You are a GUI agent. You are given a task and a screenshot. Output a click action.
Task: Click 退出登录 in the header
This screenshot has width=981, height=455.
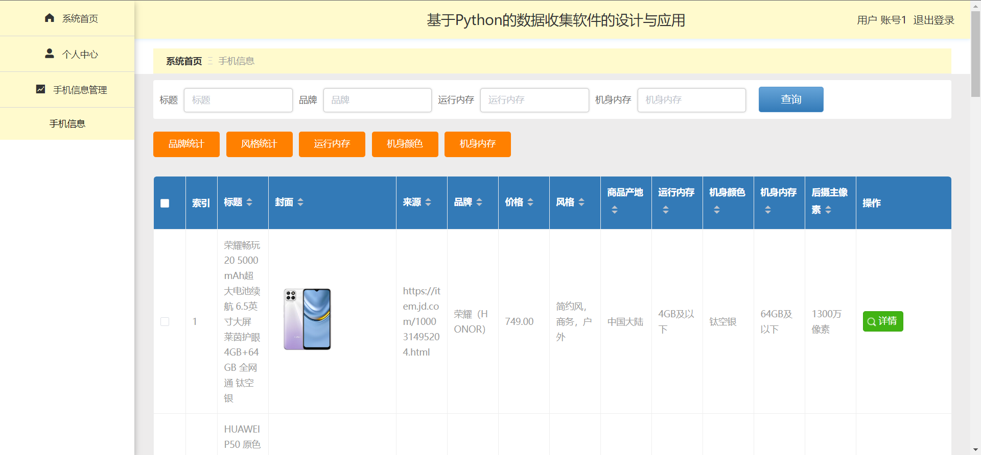[933, 20]
